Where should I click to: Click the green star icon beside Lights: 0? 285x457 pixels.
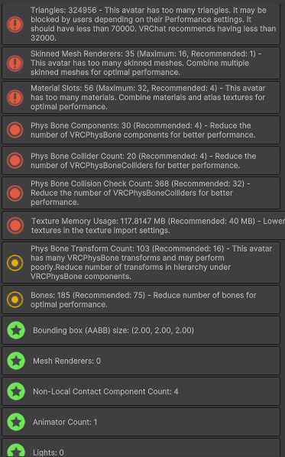click(16, 450)
